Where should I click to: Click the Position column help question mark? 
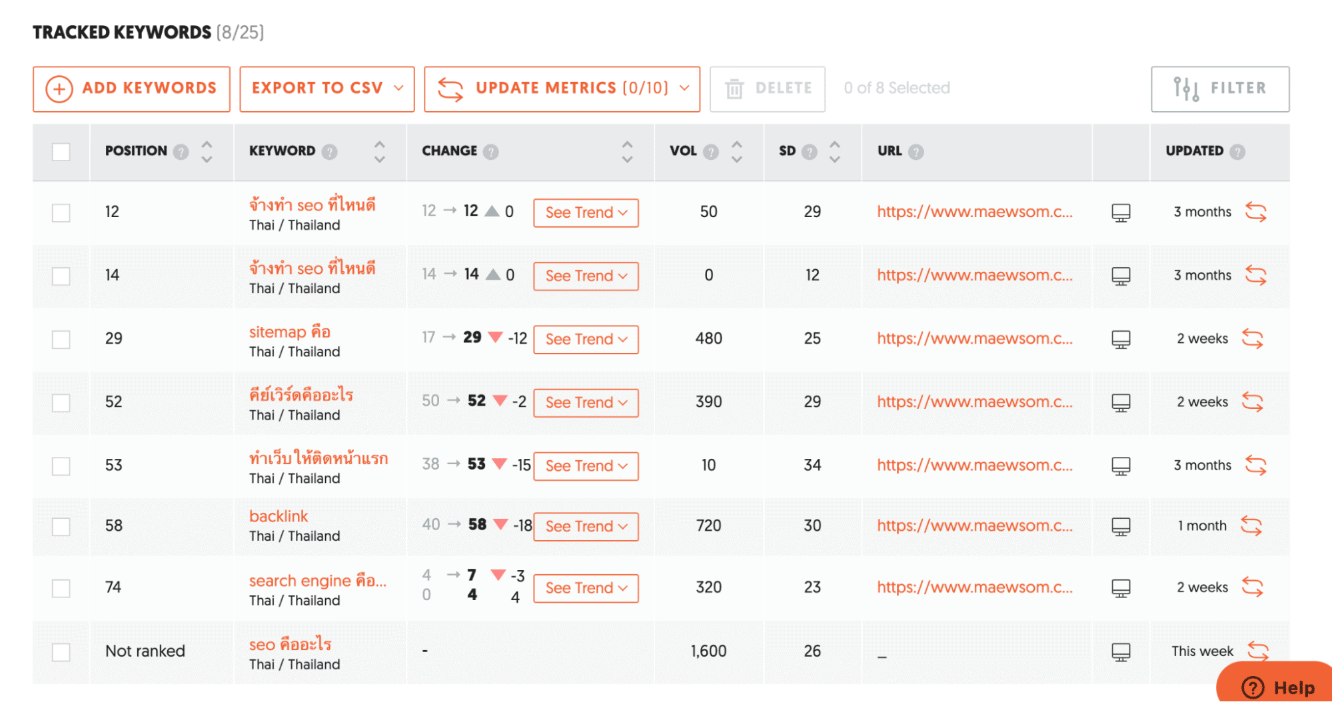pos(182,151)
